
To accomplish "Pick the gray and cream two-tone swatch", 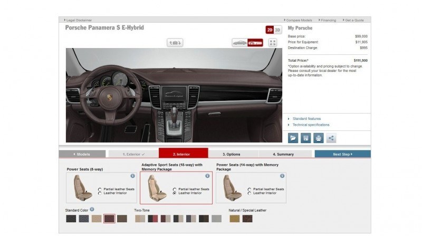I will click(191, 219).
